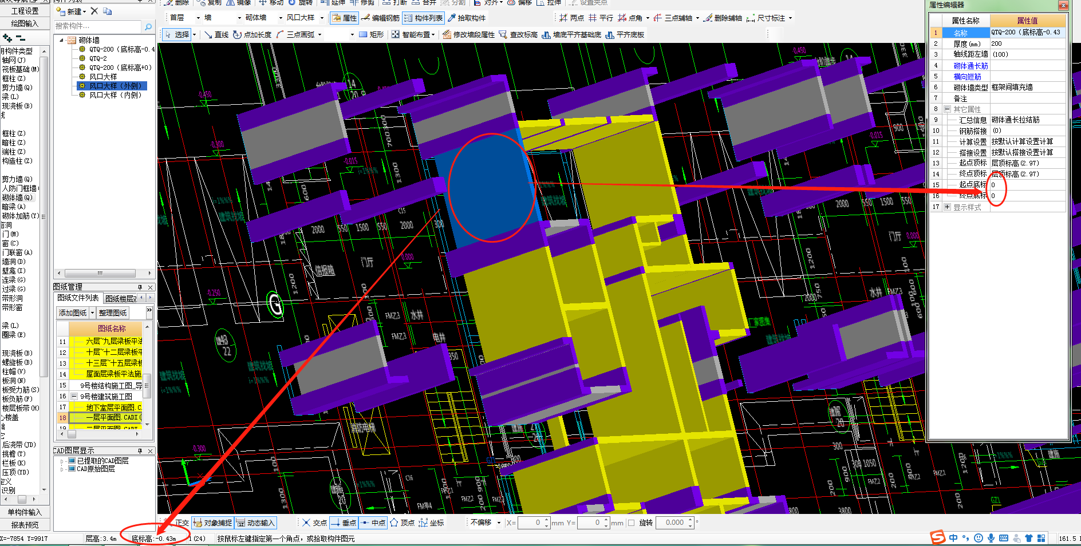The height and width of the screenshot is (546, 1081).
Task: Click 平齐底板 align to slab tool
Action: pos(625,34)
